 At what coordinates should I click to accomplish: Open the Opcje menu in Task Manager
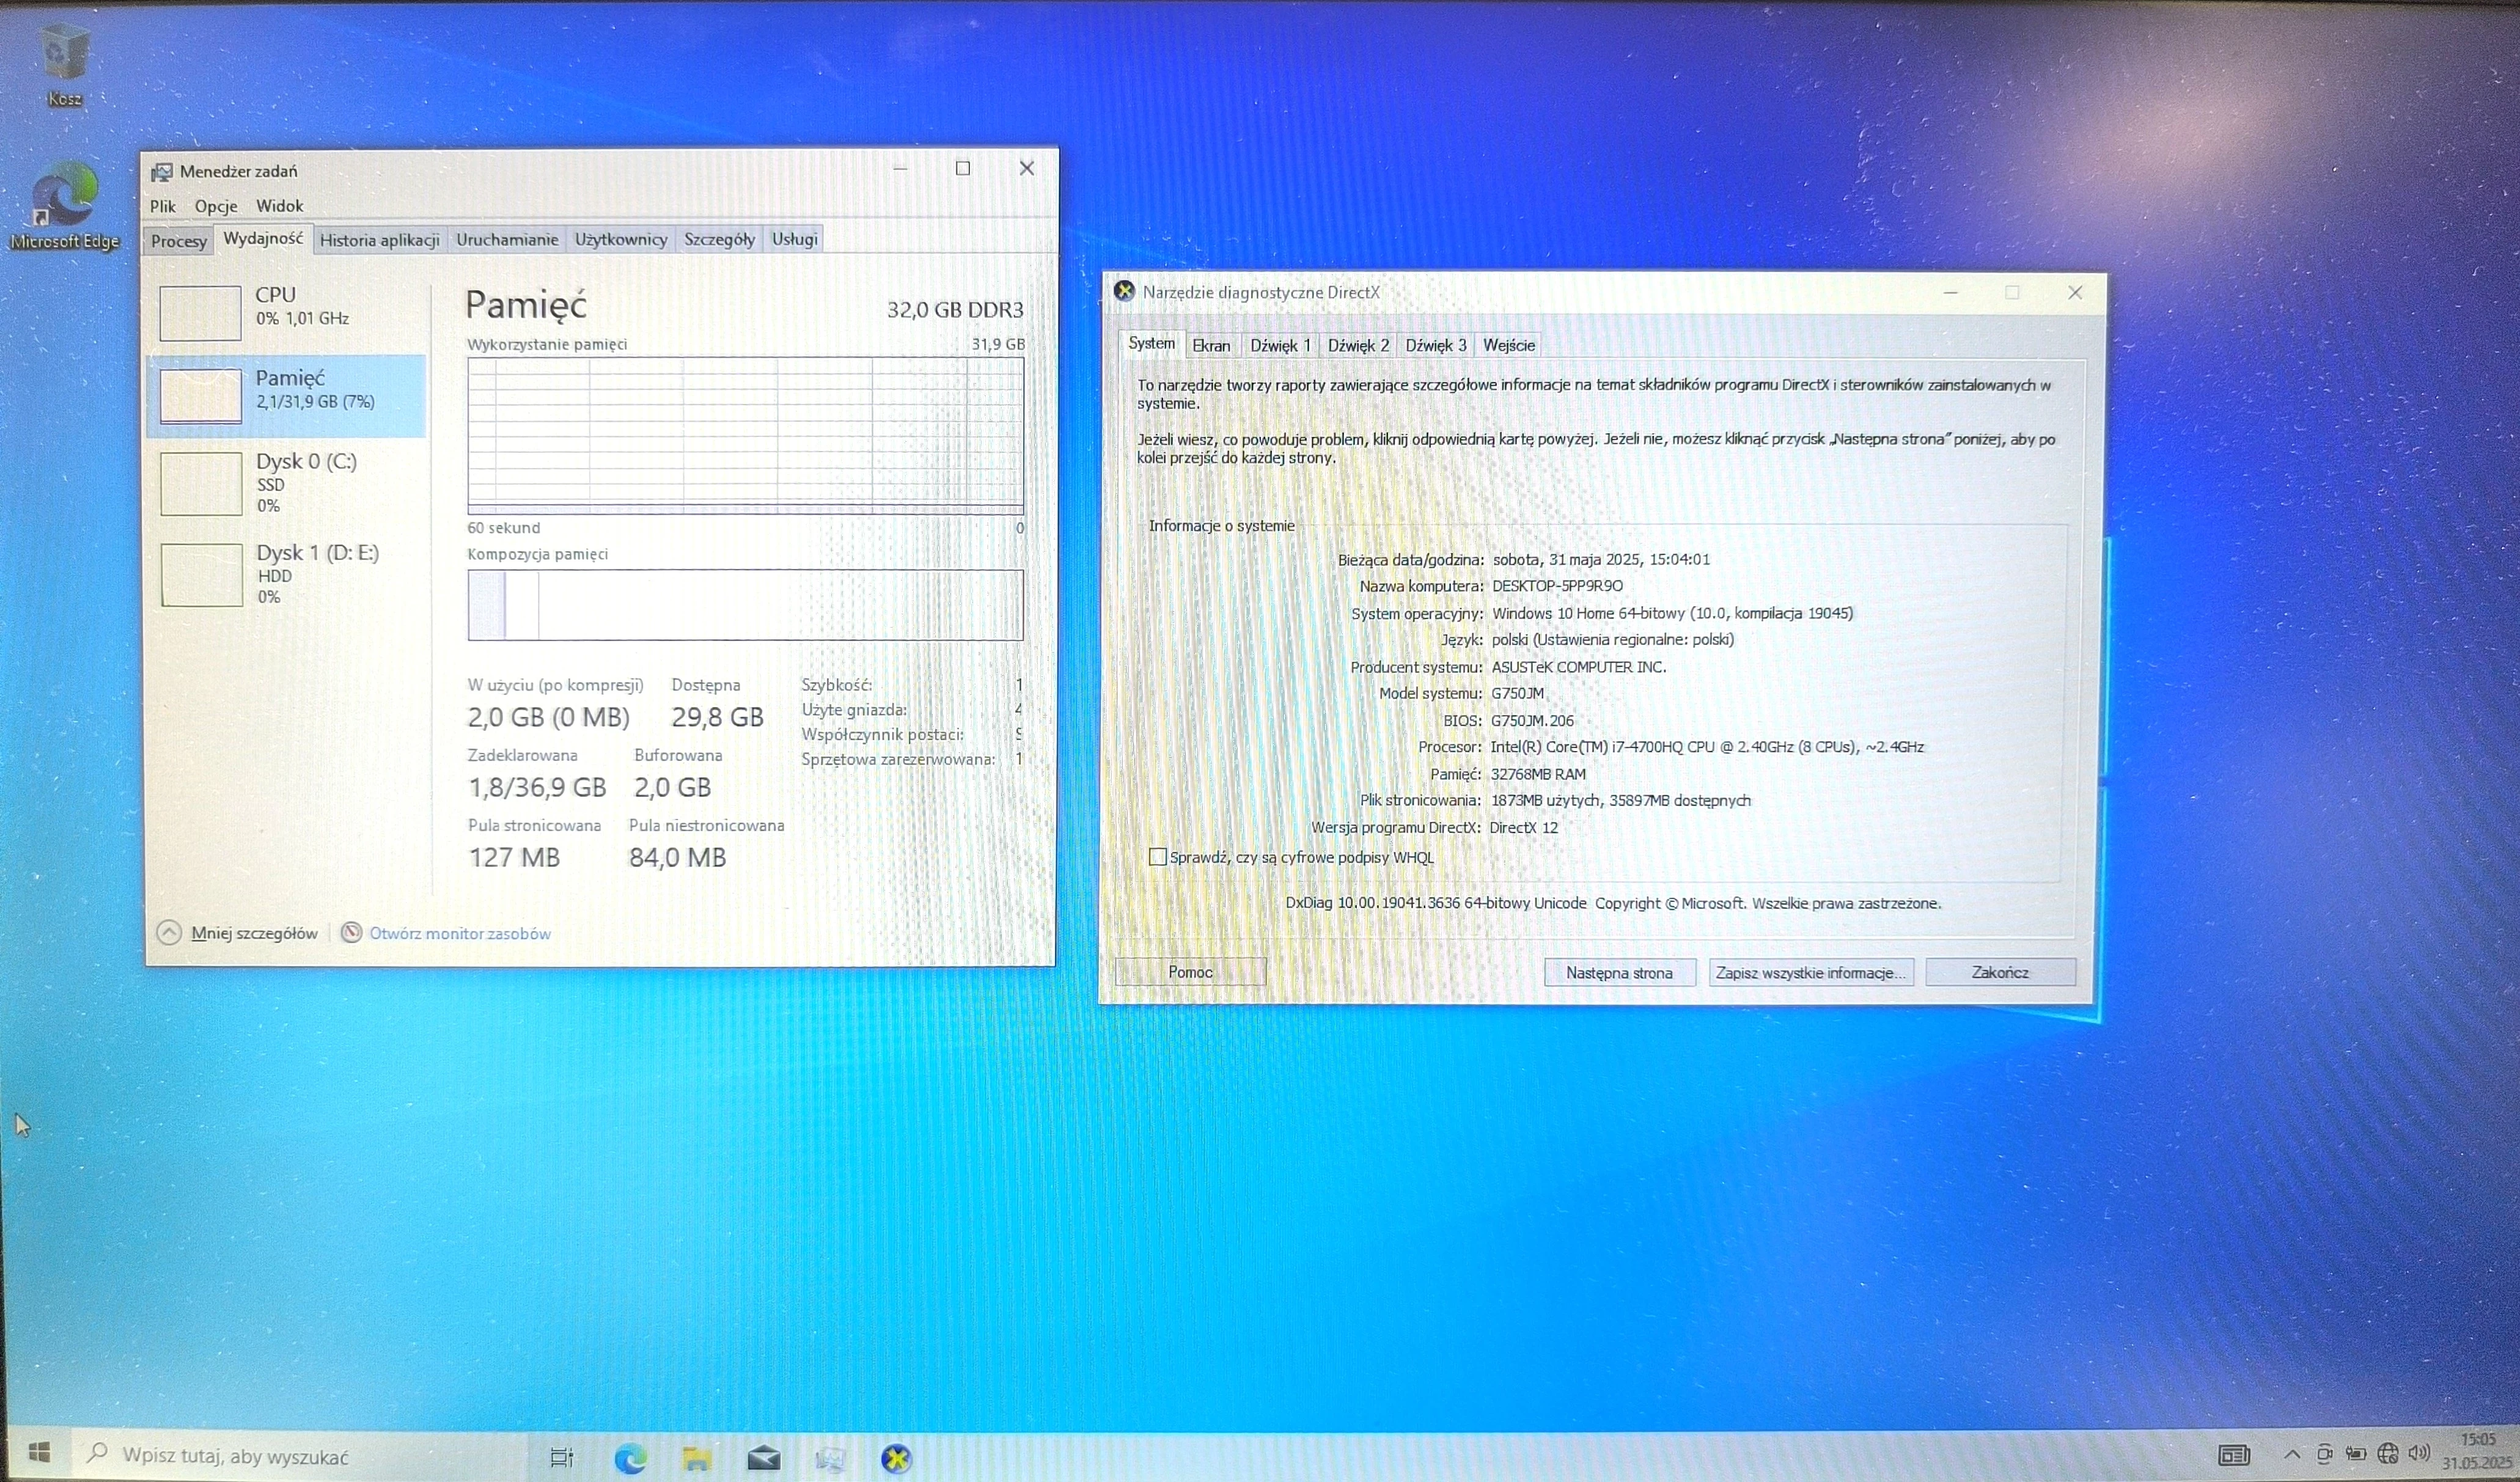tap(216, 206)
